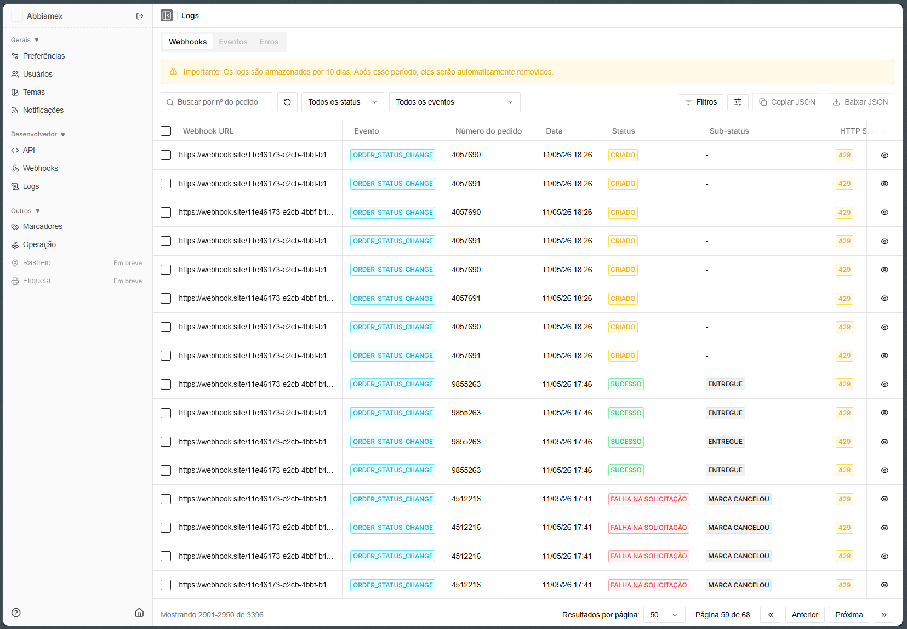Open the API section
907x629 pixels.
click(29, 150)
